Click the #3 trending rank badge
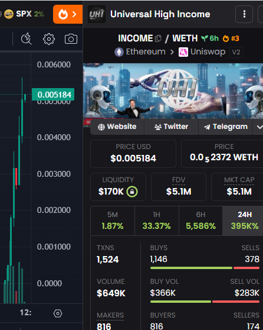 point(231,38)
